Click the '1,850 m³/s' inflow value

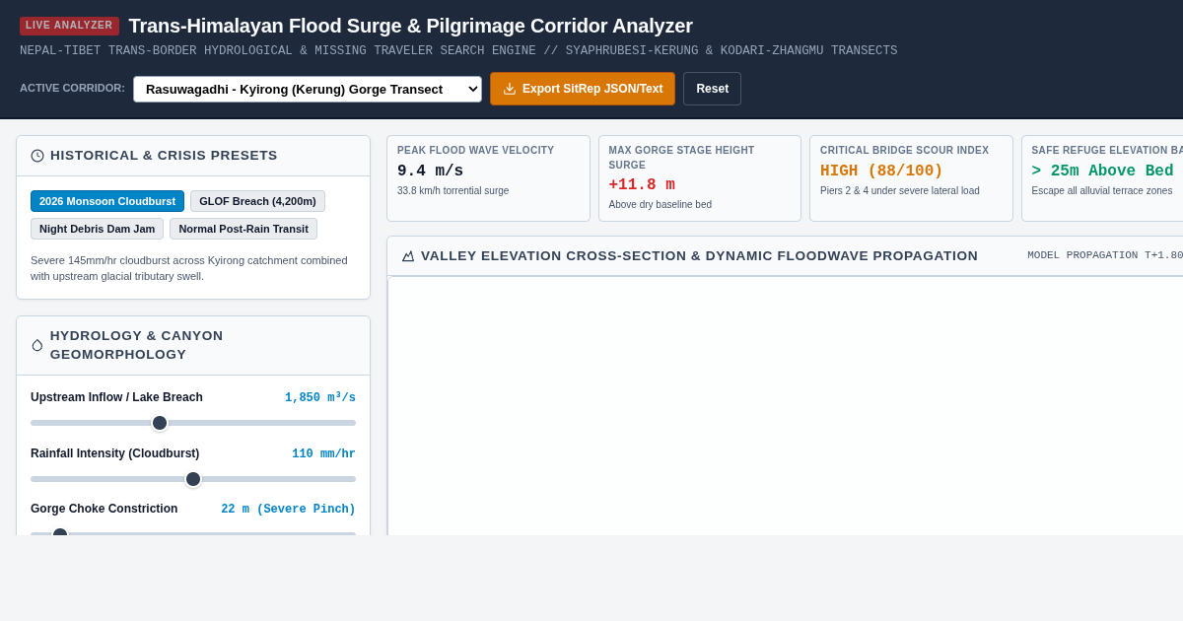320,398
